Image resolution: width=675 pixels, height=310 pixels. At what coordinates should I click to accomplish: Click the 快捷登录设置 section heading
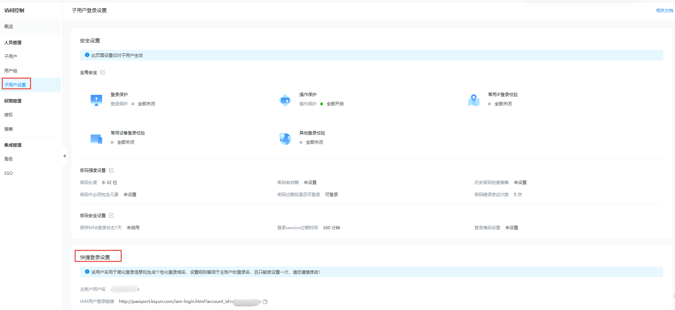[95, 257]
